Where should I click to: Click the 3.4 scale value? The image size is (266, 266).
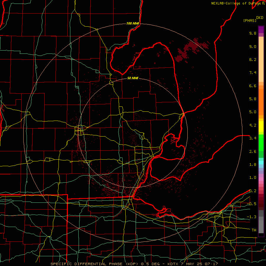(x=253, y=138)
